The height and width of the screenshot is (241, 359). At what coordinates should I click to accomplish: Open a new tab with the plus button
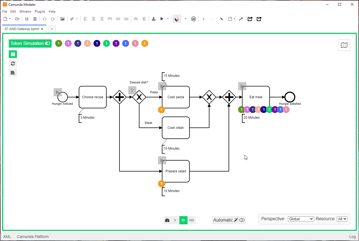(52, 29)
